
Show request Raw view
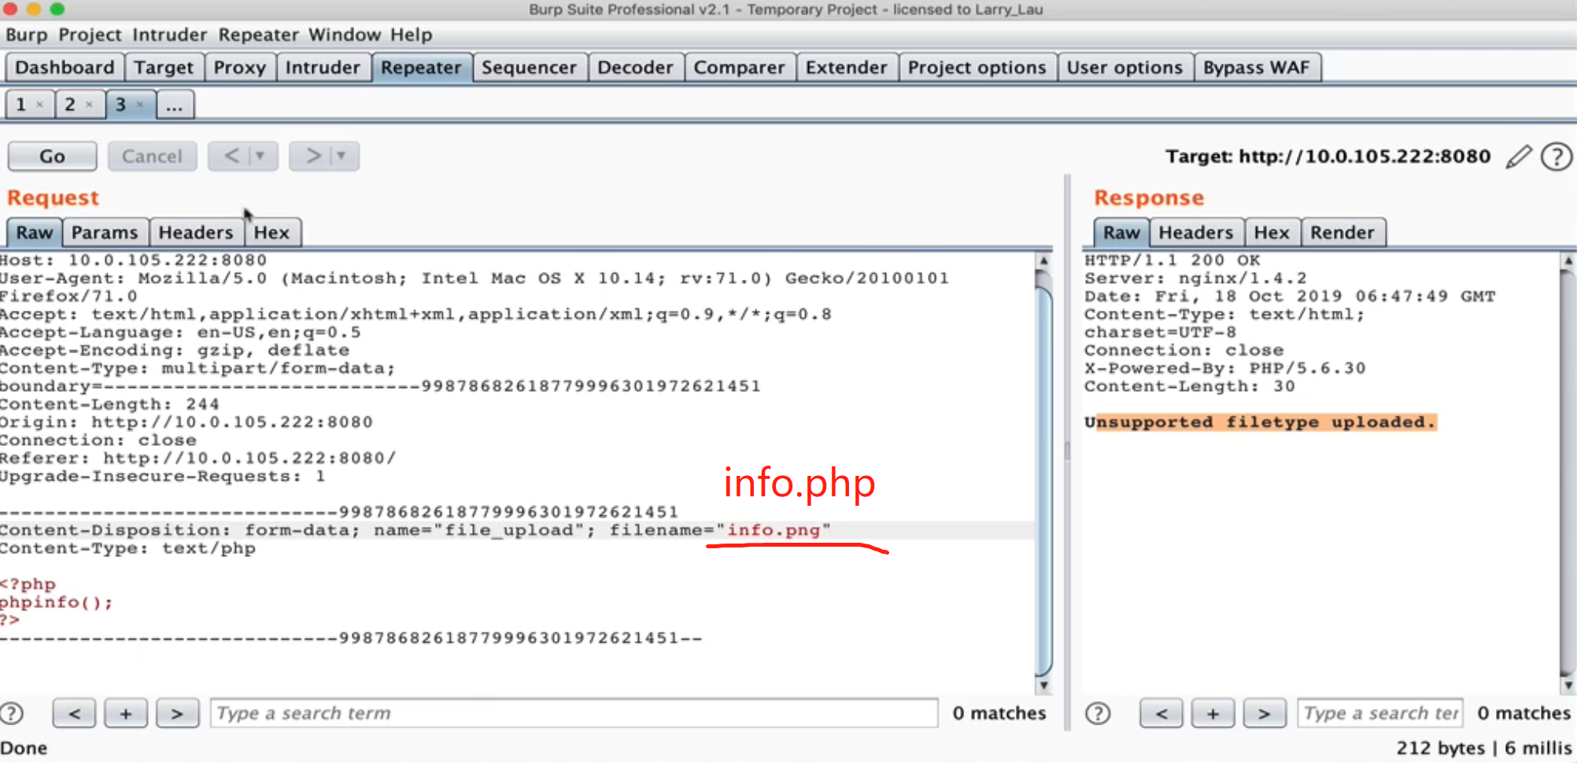click(35, 233)
